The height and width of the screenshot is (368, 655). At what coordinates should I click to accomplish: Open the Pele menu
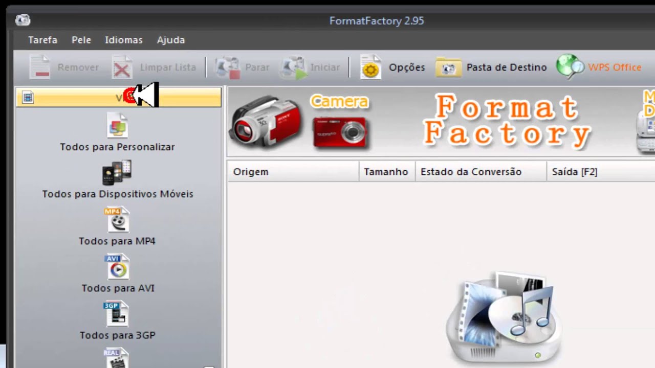click(81, 40)
